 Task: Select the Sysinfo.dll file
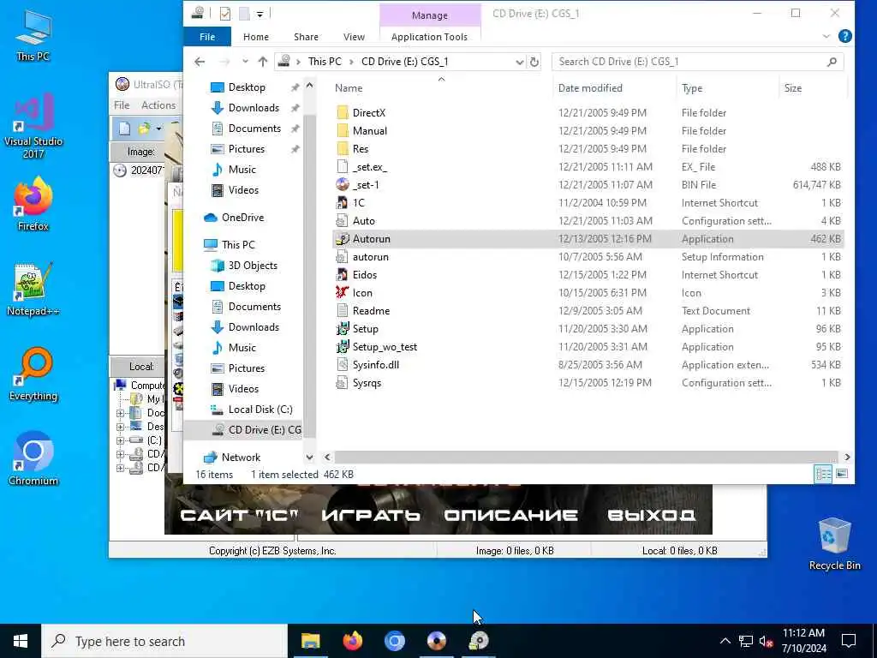[375, 365]
